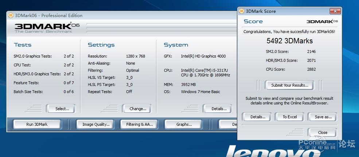
Task: Click the 3952 MB memory value
Action: (x=188, y=84)
